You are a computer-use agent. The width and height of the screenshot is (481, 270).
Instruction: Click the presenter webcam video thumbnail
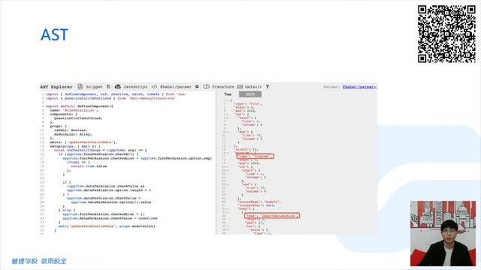point(443,233)
